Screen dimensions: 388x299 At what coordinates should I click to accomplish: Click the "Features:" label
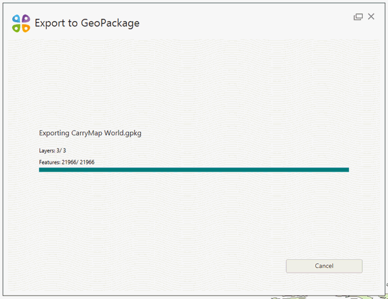click(x=49, y=162)
